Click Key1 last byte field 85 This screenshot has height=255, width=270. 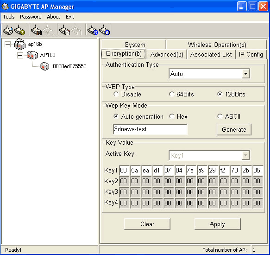[257, 171]
